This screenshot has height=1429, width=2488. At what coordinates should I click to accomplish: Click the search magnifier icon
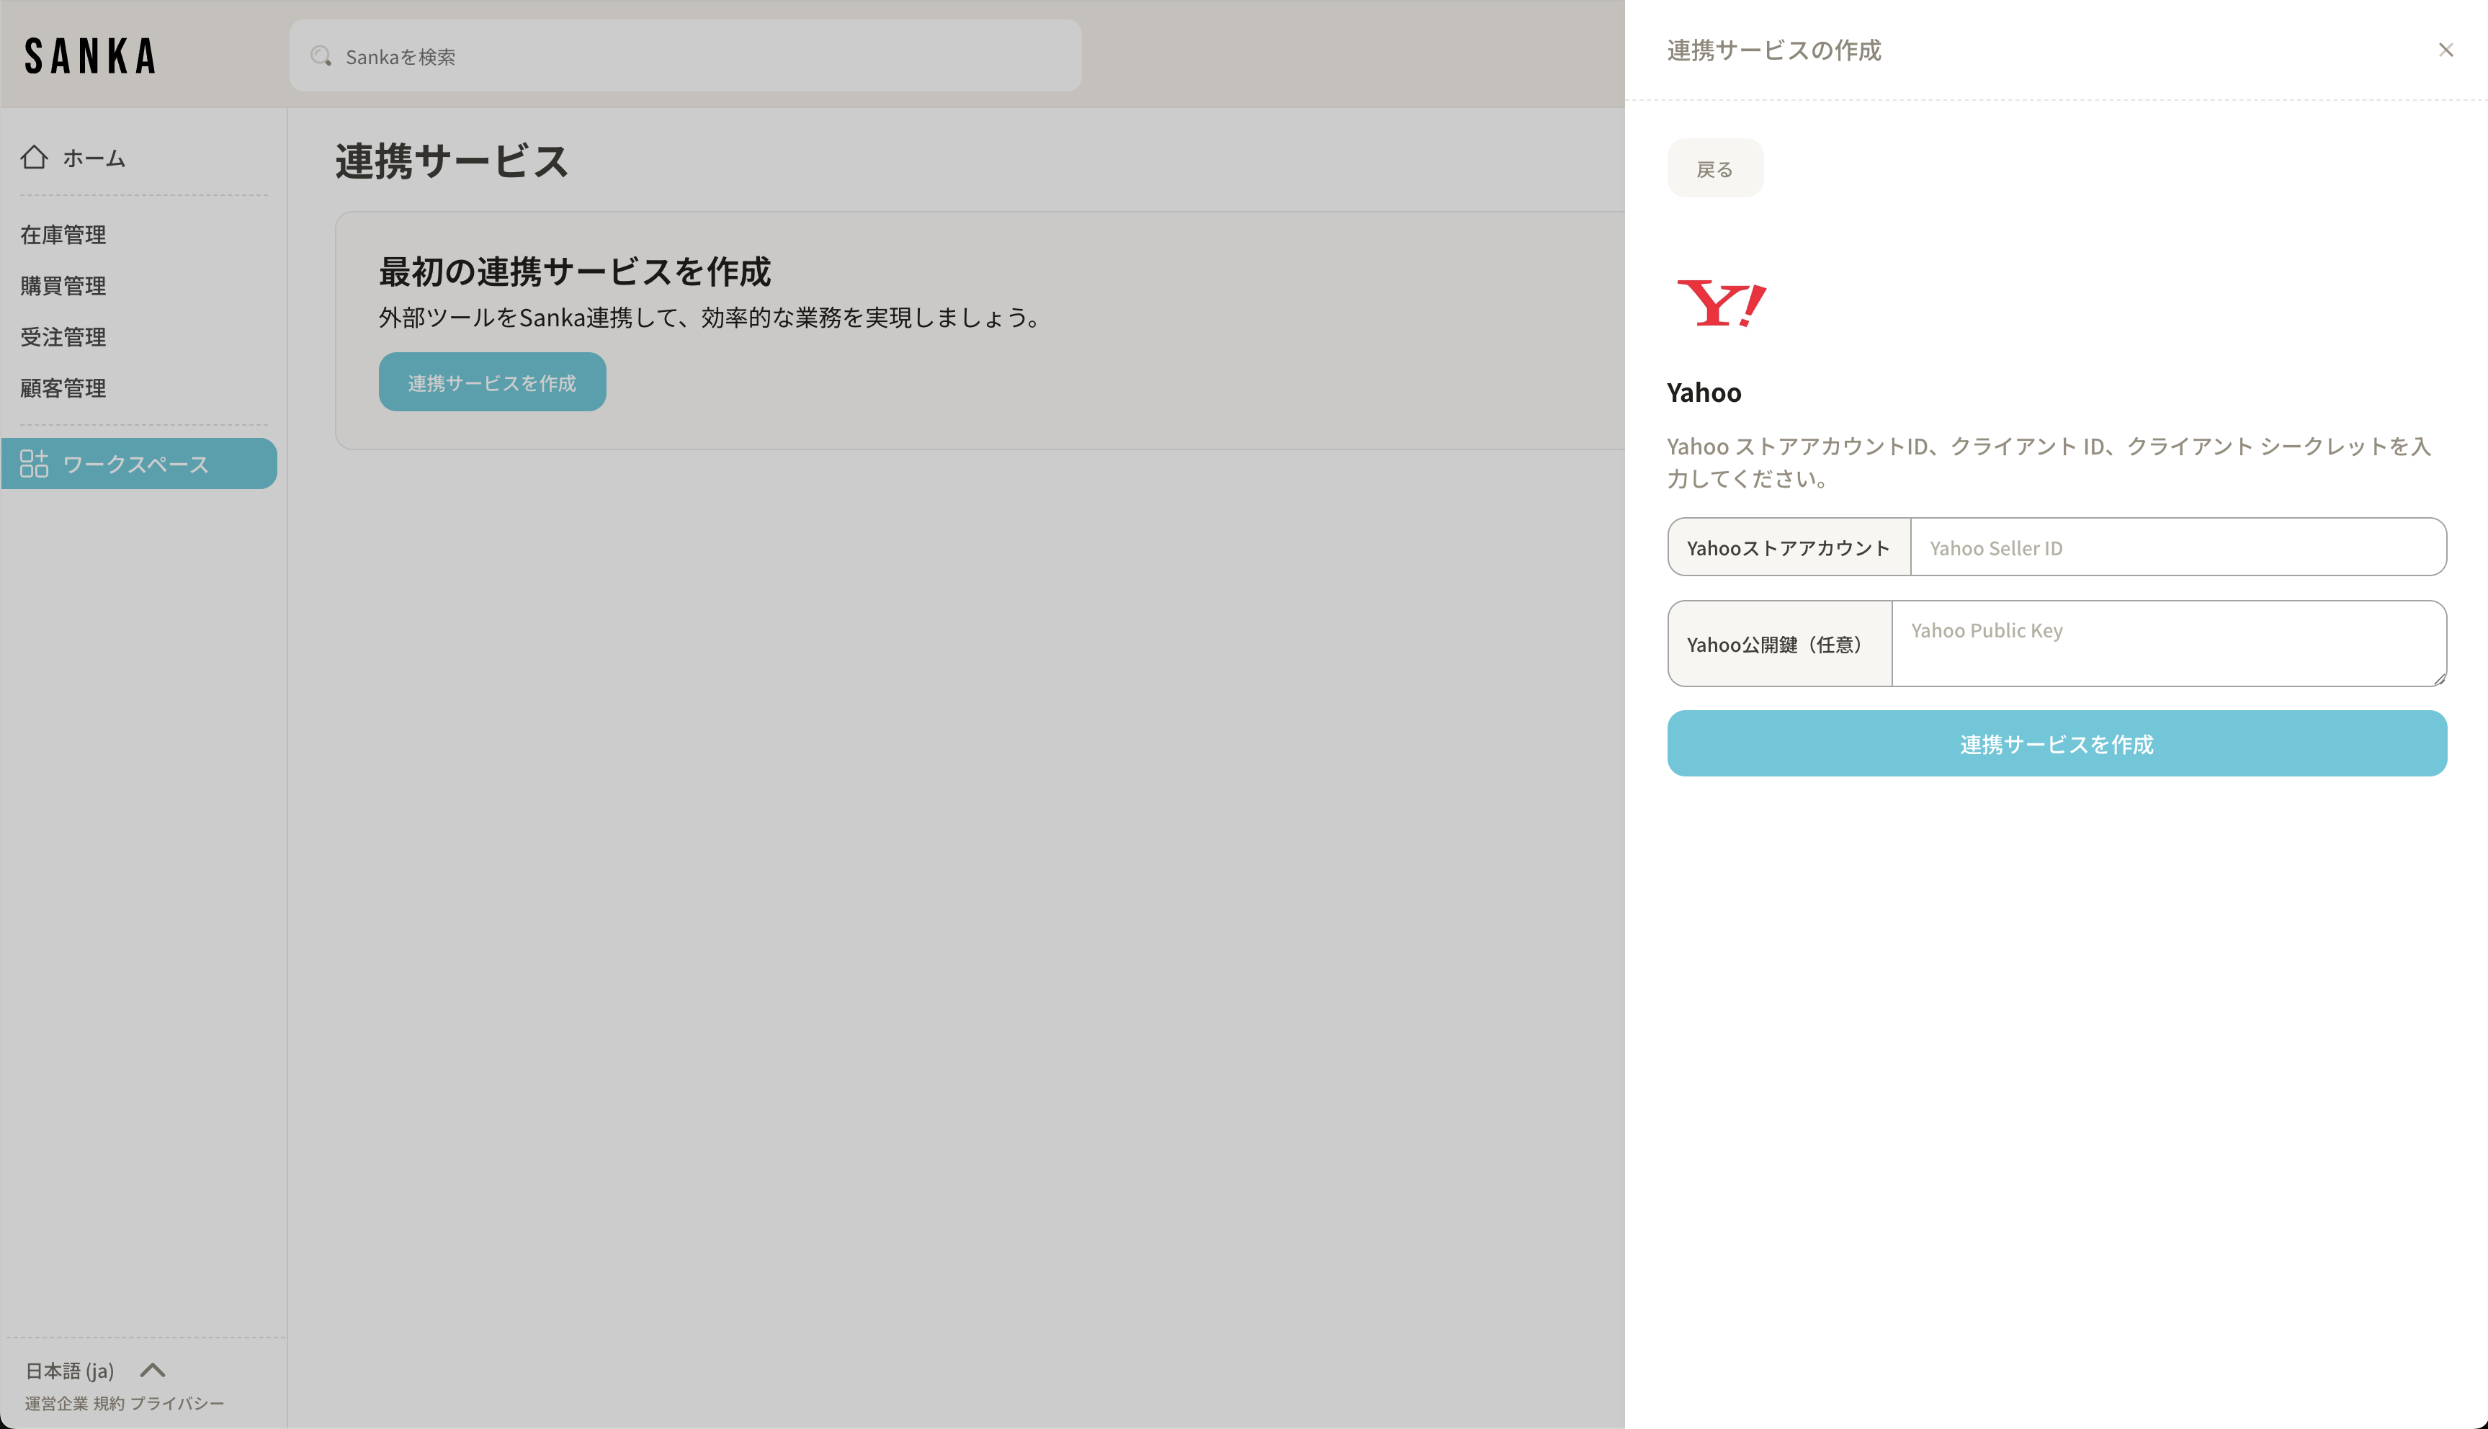(x=321, y=56)
